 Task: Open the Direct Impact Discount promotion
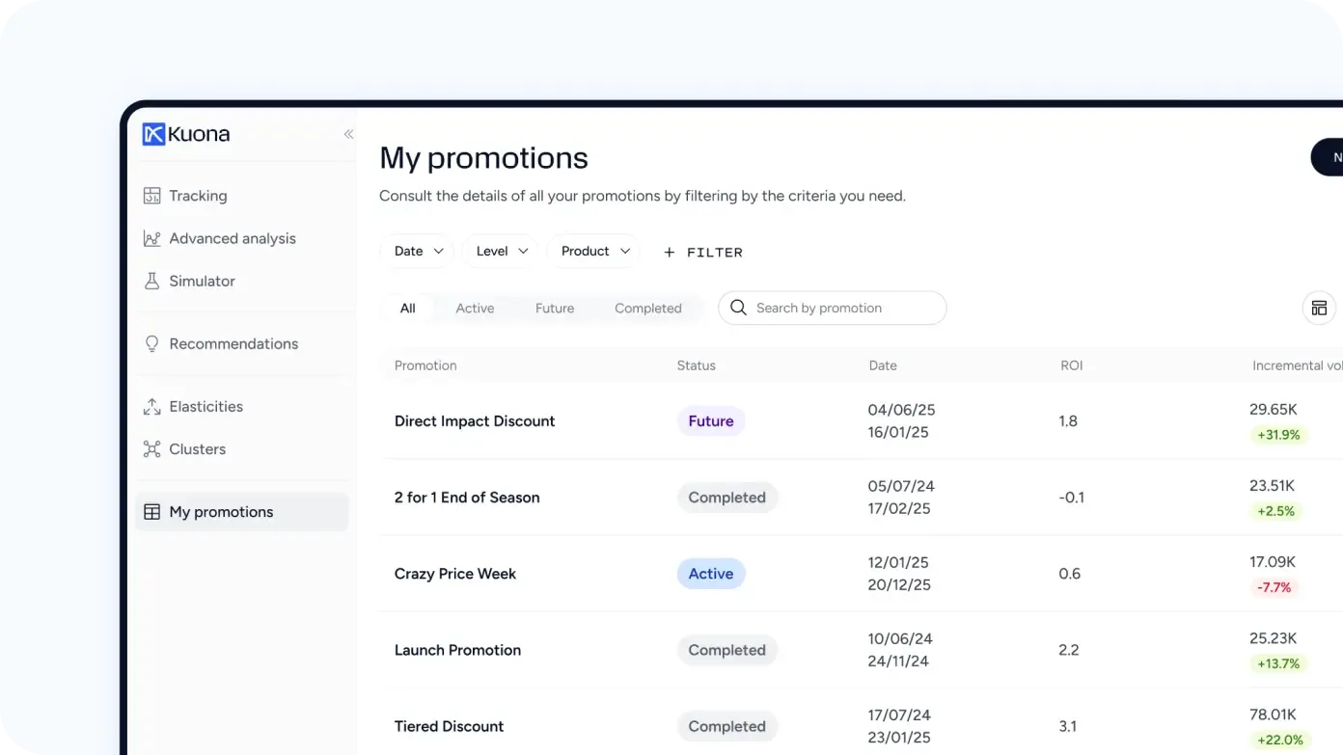(475, 421)
